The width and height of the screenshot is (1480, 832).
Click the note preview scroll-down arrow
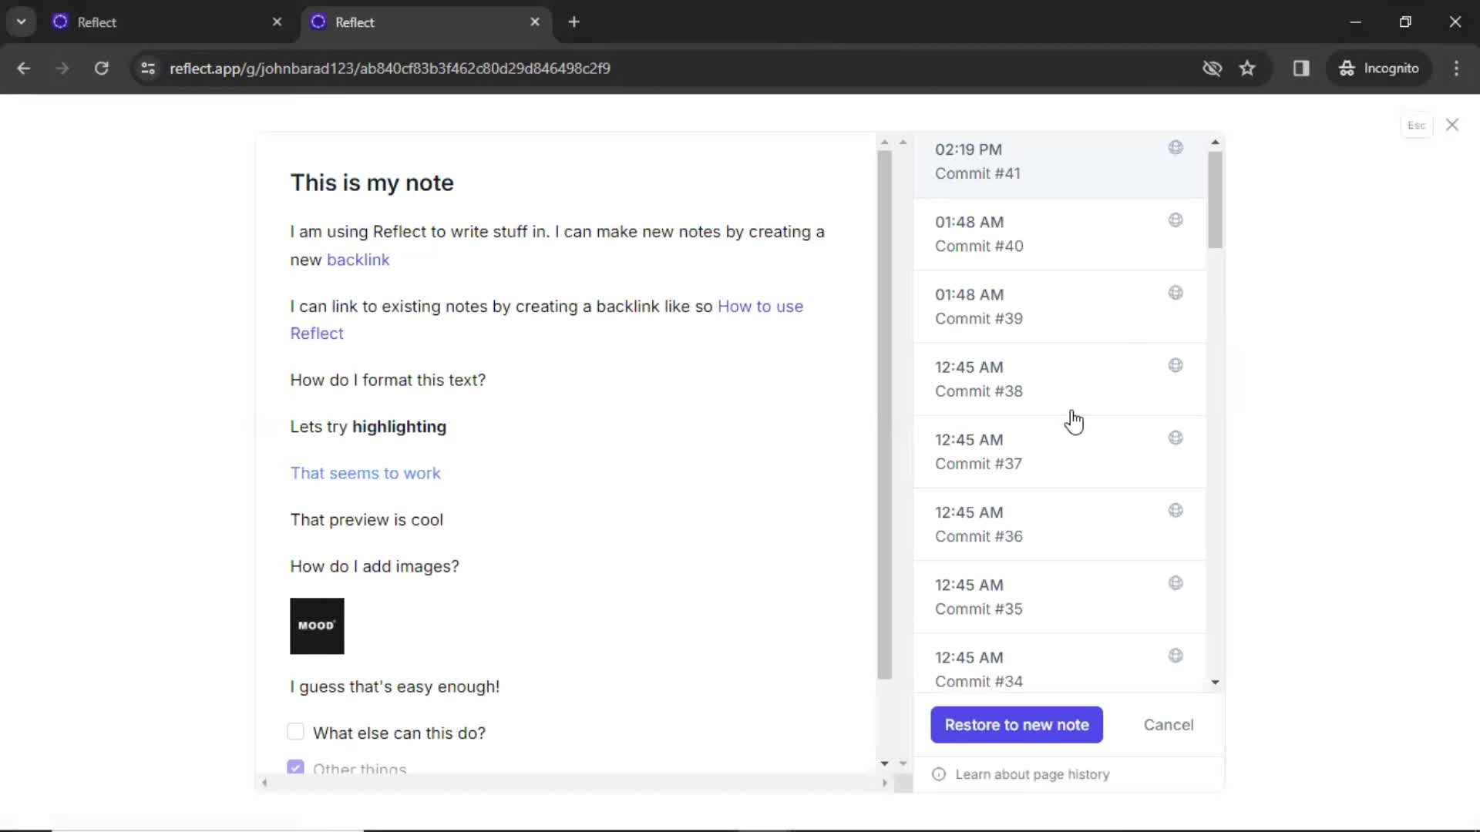[x=885, y=763]
